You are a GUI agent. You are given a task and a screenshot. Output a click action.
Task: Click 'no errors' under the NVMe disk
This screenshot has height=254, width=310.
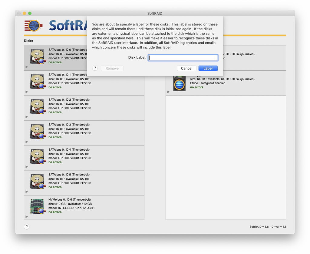tap(55, 212)
